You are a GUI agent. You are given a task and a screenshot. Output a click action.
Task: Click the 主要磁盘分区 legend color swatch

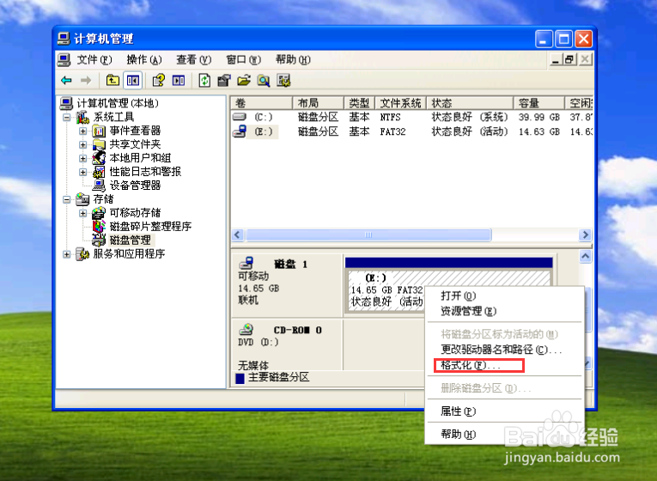[x=240, y=378]
